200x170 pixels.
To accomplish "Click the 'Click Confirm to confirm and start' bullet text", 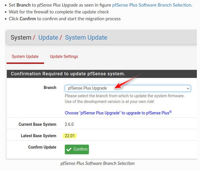I will (x=65, y=19).
